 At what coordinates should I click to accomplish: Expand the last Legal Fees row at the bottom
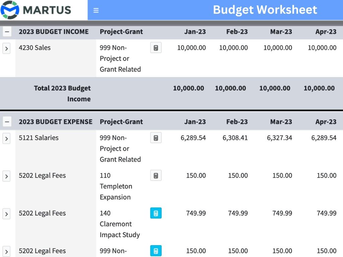pos(6,251)
